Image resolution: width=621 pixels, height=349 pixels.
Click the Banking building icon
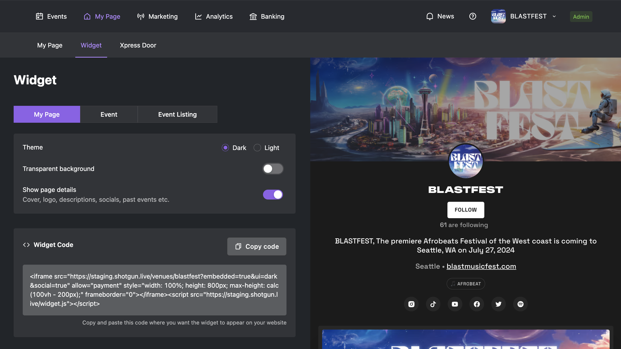click(x=253, y=16)
